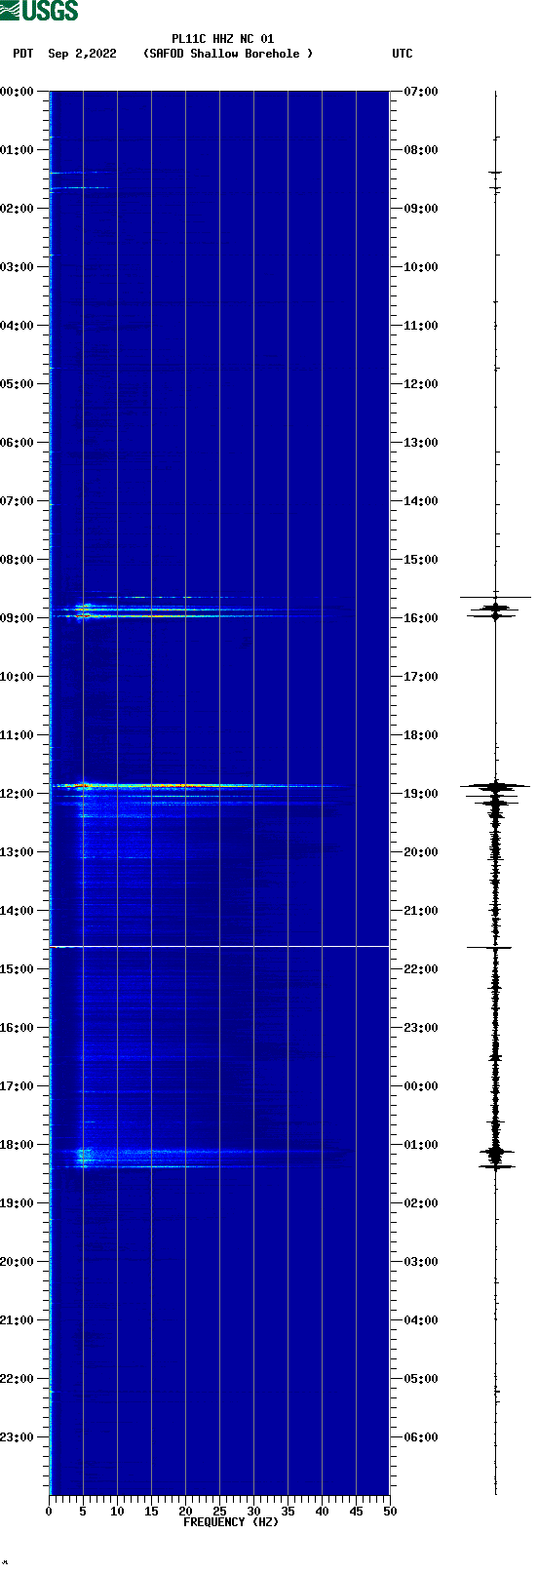
Task: Click the 06:00 UTC time label
Action: (421, 1437)
